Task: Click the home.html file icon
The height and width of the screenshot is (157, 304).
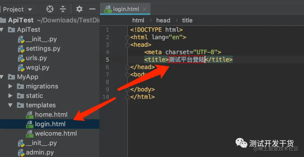Action: tap(30, 115)
